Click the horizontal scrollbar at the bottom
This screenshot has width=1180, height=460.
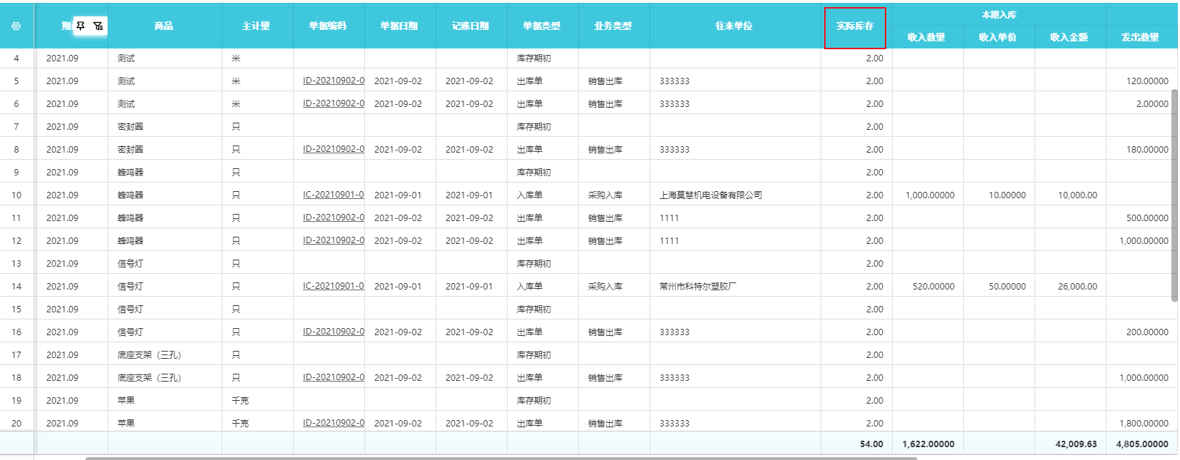click(x=499, y=458)
